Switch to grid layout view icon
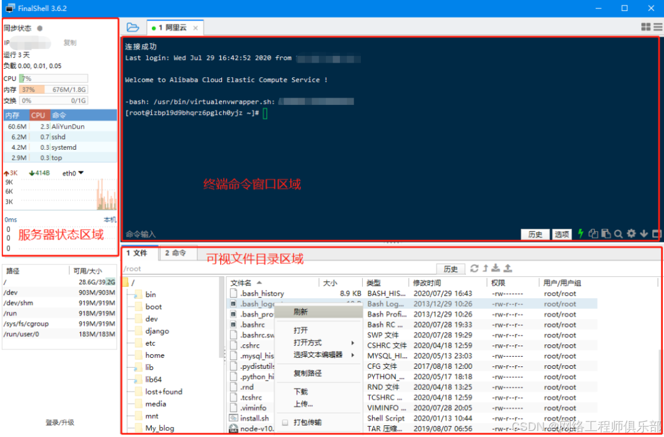 click(x=646, y=27)
